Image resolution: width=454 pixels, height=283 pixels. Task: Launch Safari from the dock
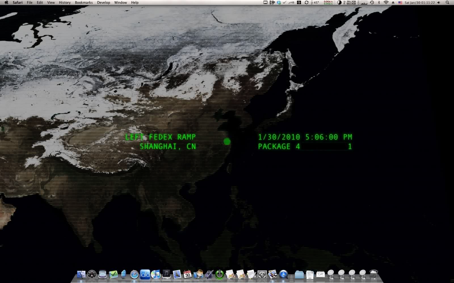click(134, 274)
